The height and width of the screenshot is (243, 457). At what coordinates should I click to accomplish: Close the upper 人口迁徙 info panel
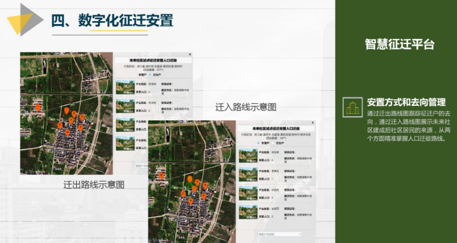pyautogui.click(x=189, y=55)
